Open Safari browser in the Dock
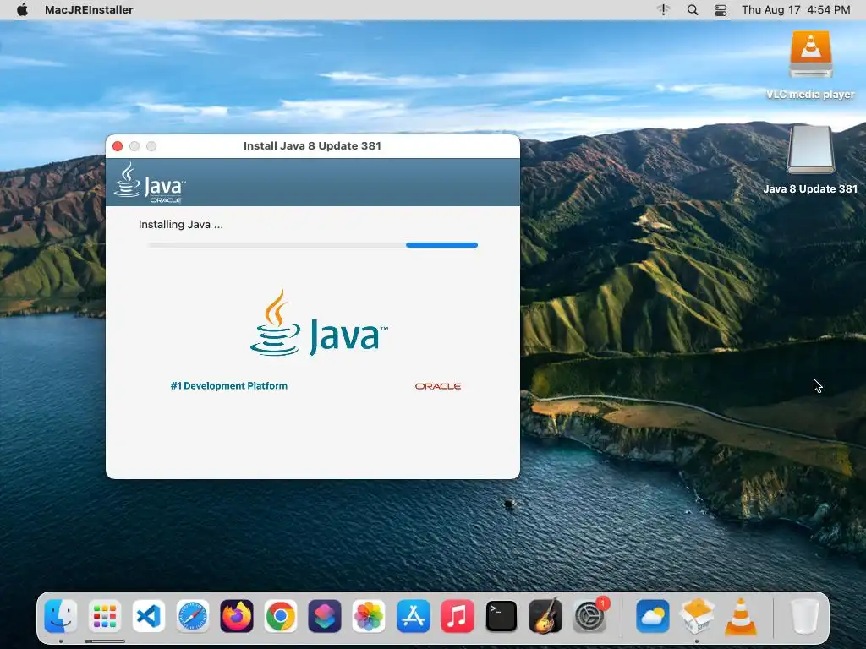Image resolution: width=866 pixels, height=649 pixels. (x=192, y=616)
